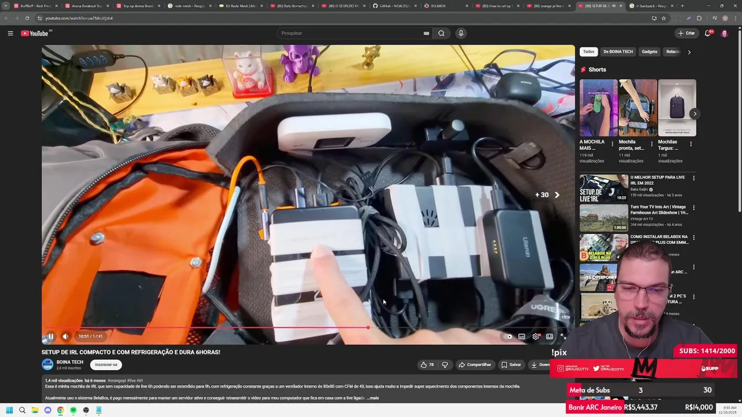Open options for Turn Your TV Into Art video

pos(693,207)
